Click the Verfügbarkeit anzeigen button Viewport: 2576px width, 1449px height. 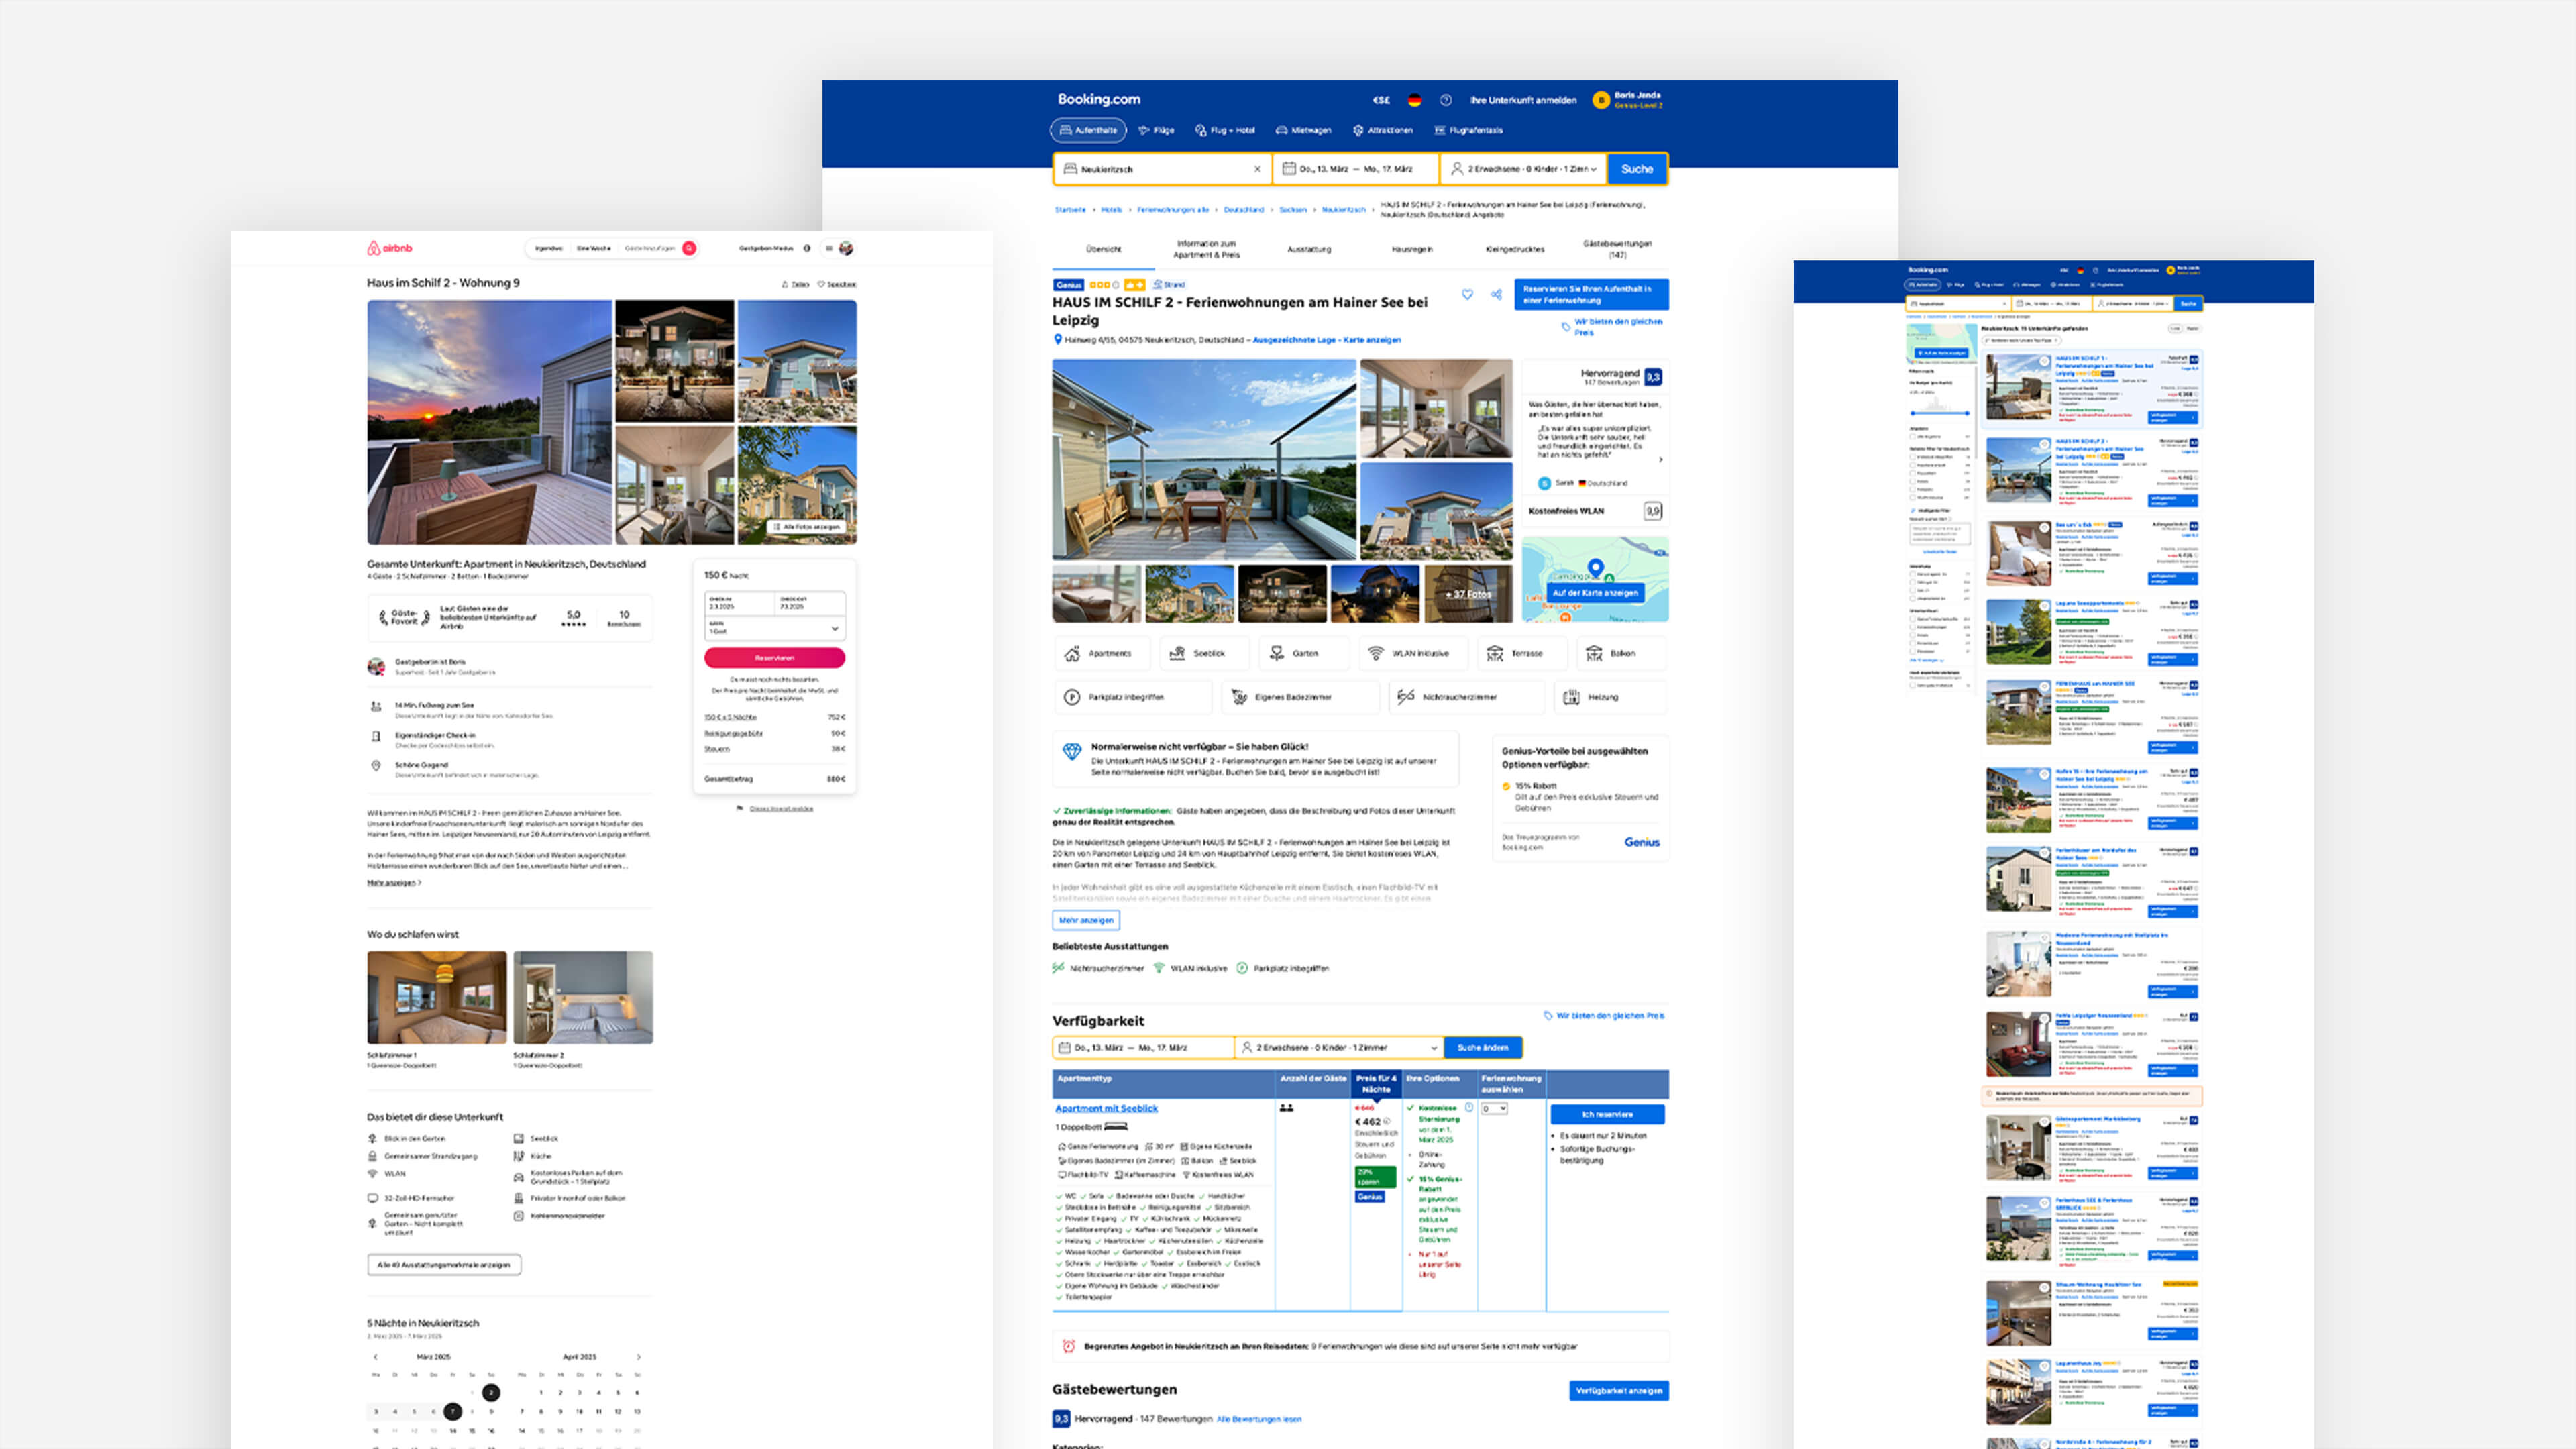click(1619, 1390)
